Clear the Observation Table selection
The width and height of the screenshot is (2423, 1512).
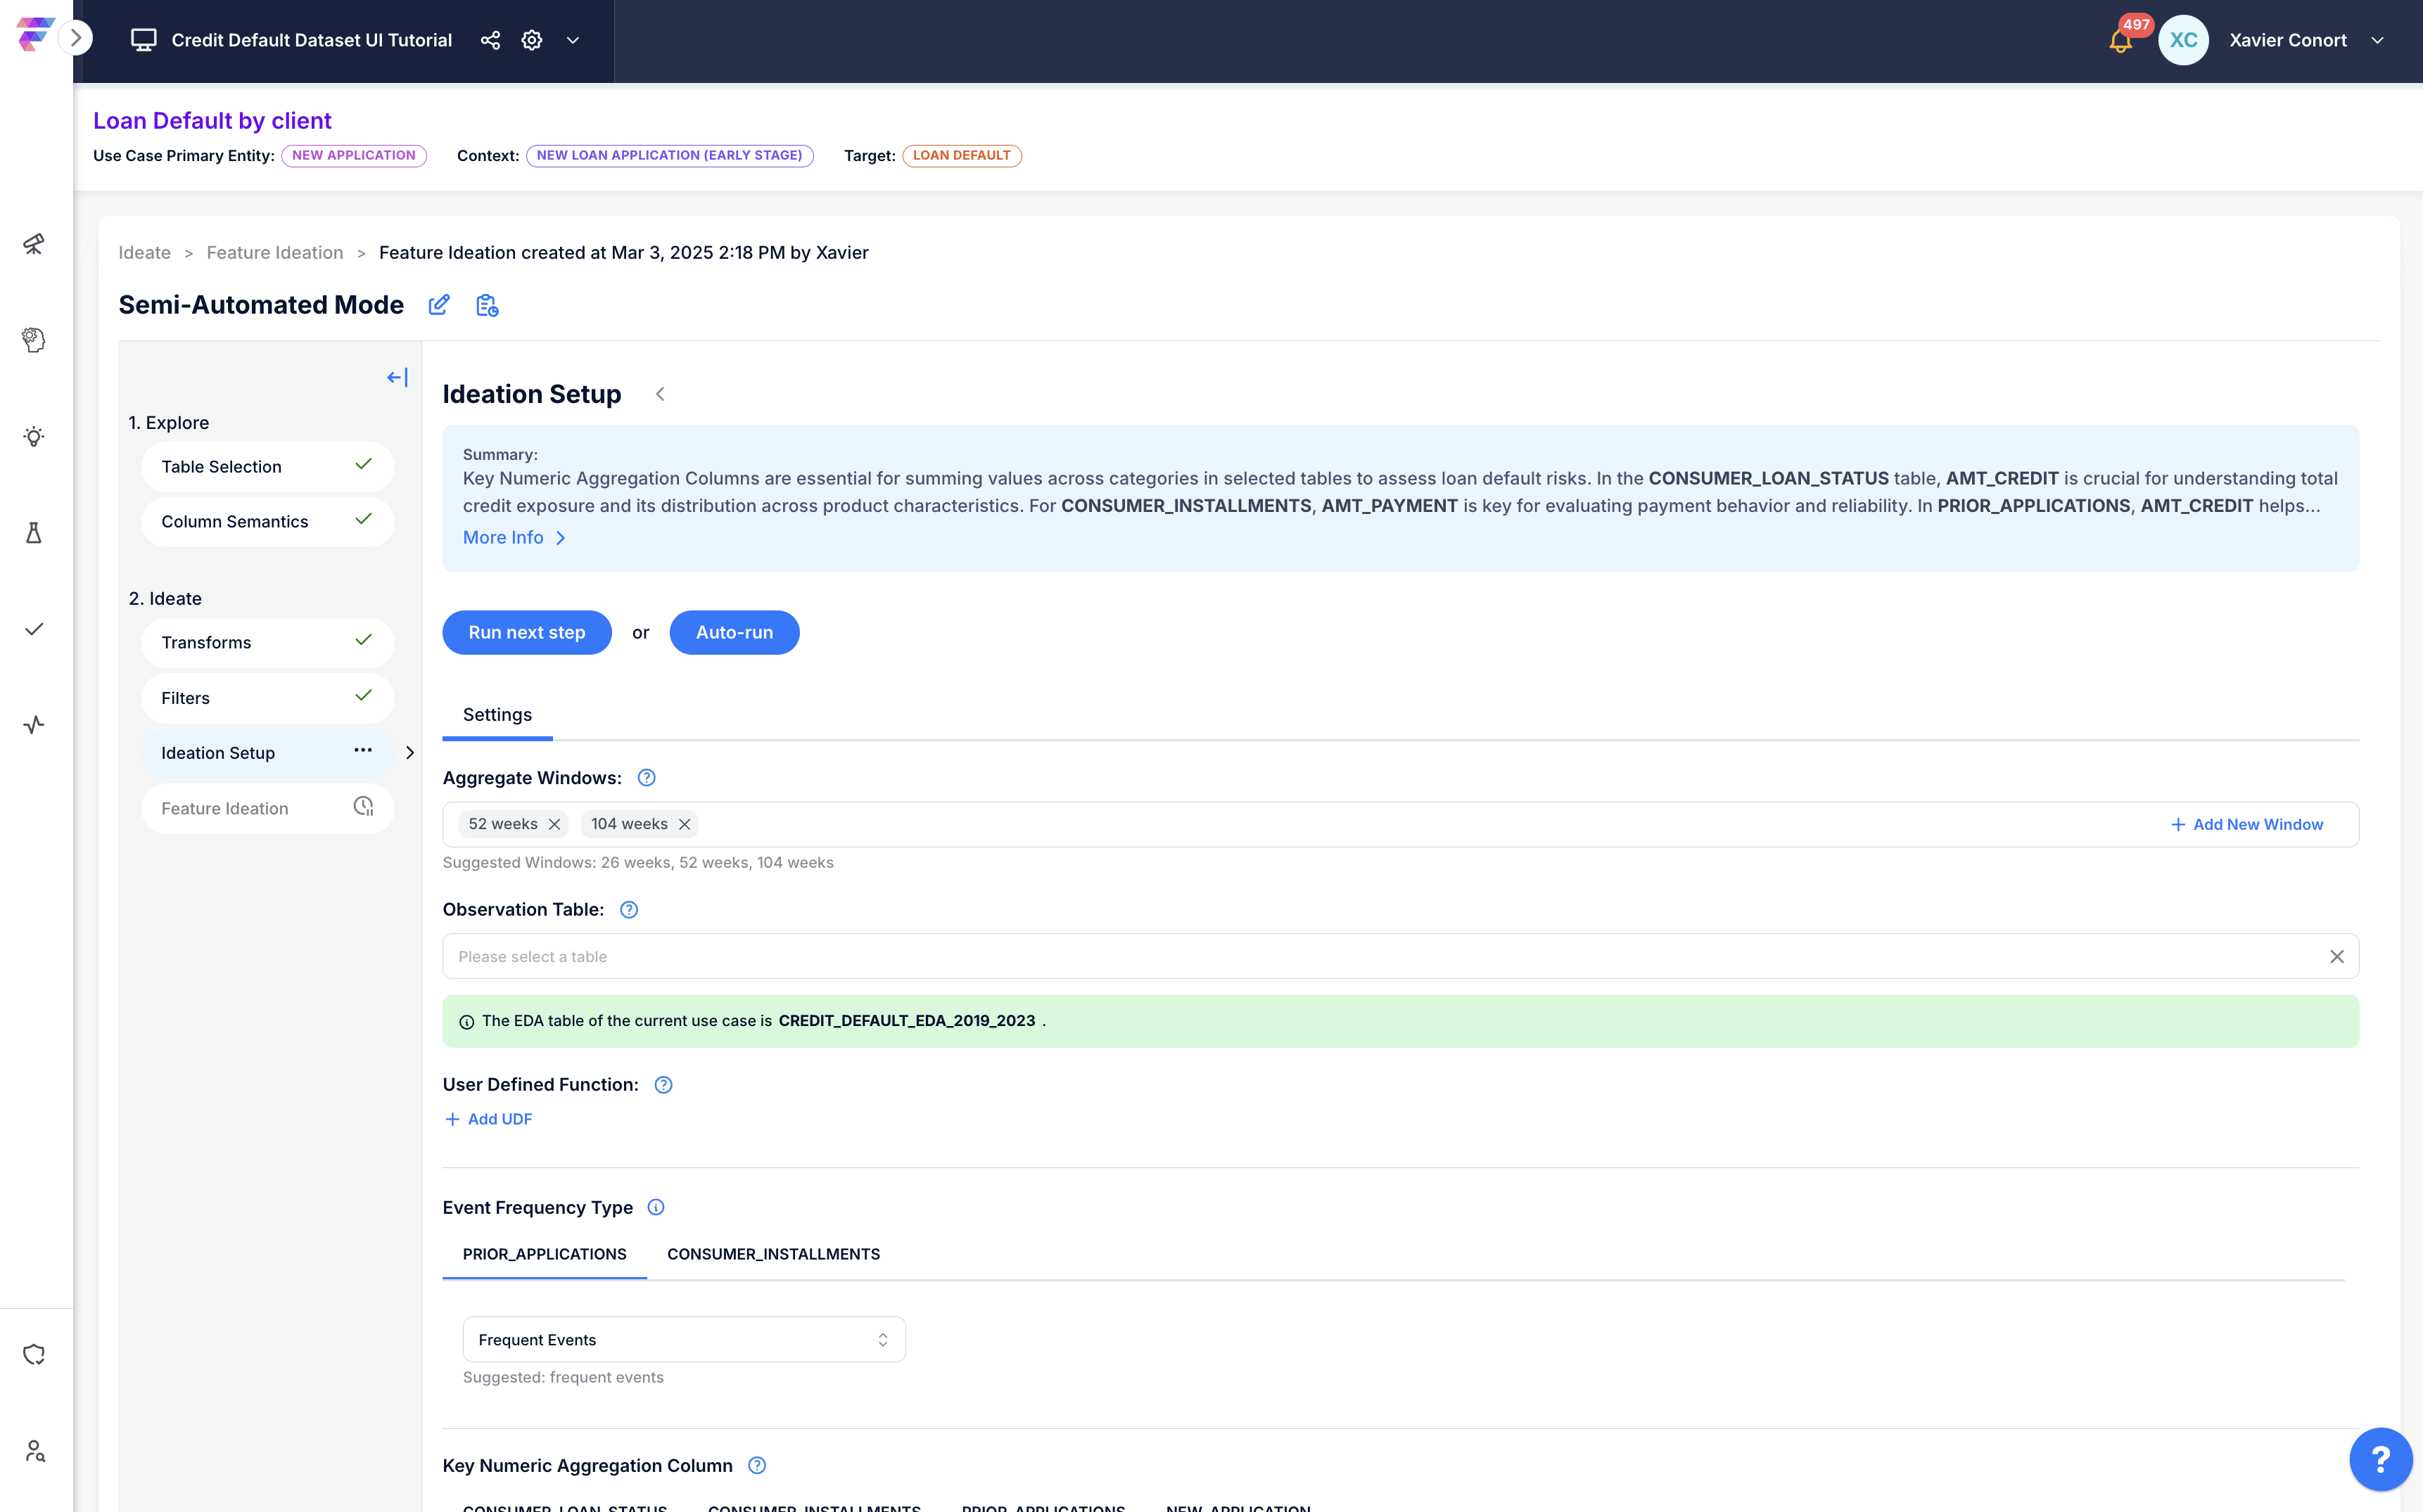click(2336, 956)
